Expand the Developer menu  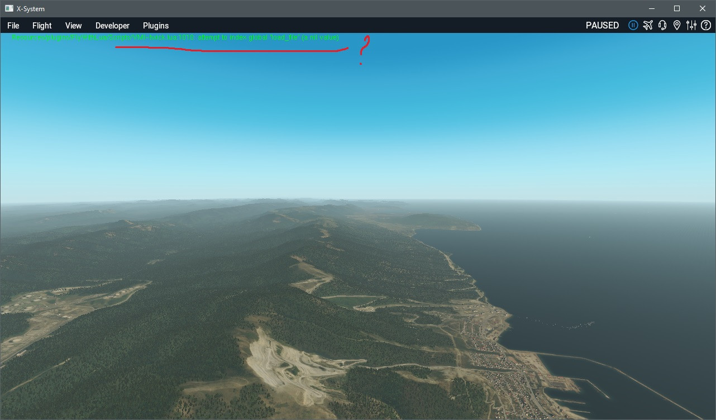coord(112,26)
